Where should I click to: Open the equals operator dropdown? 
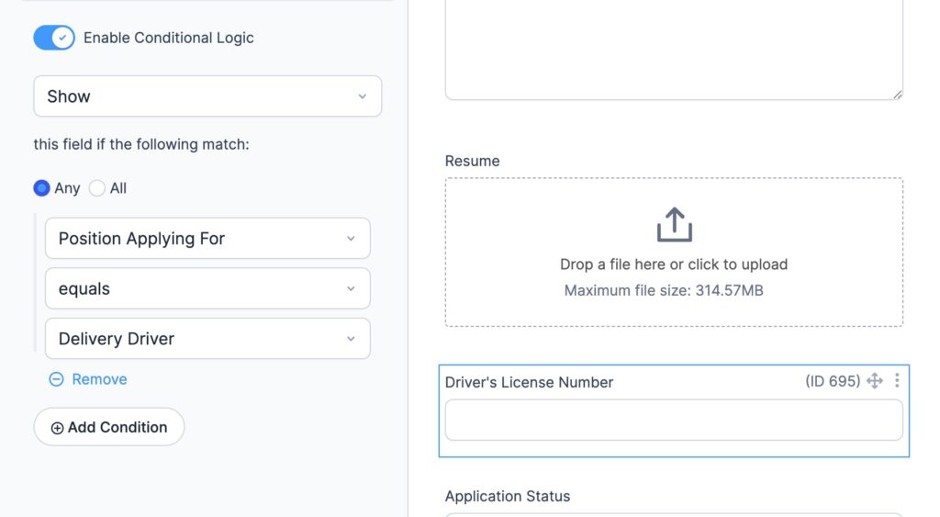pos(207,288)
